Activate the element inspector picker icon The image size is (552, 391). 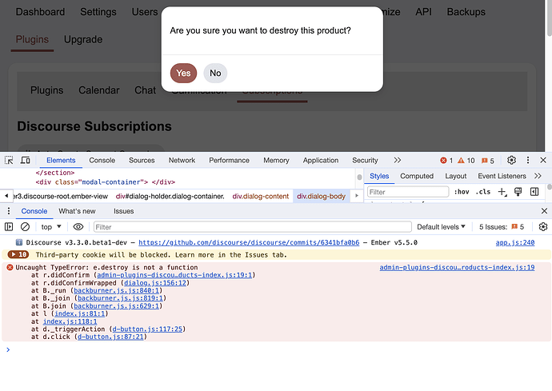[9, 161]
